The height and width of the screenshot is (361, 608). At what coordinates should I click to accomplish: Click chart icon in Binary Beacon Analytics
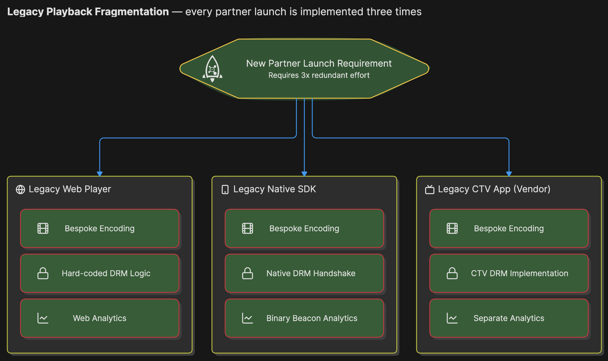click(x=248, y=318)
